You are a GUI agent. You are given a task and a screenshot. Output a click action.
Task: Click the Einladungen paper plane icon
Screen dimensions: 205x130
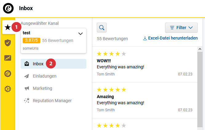coord(27,76)
